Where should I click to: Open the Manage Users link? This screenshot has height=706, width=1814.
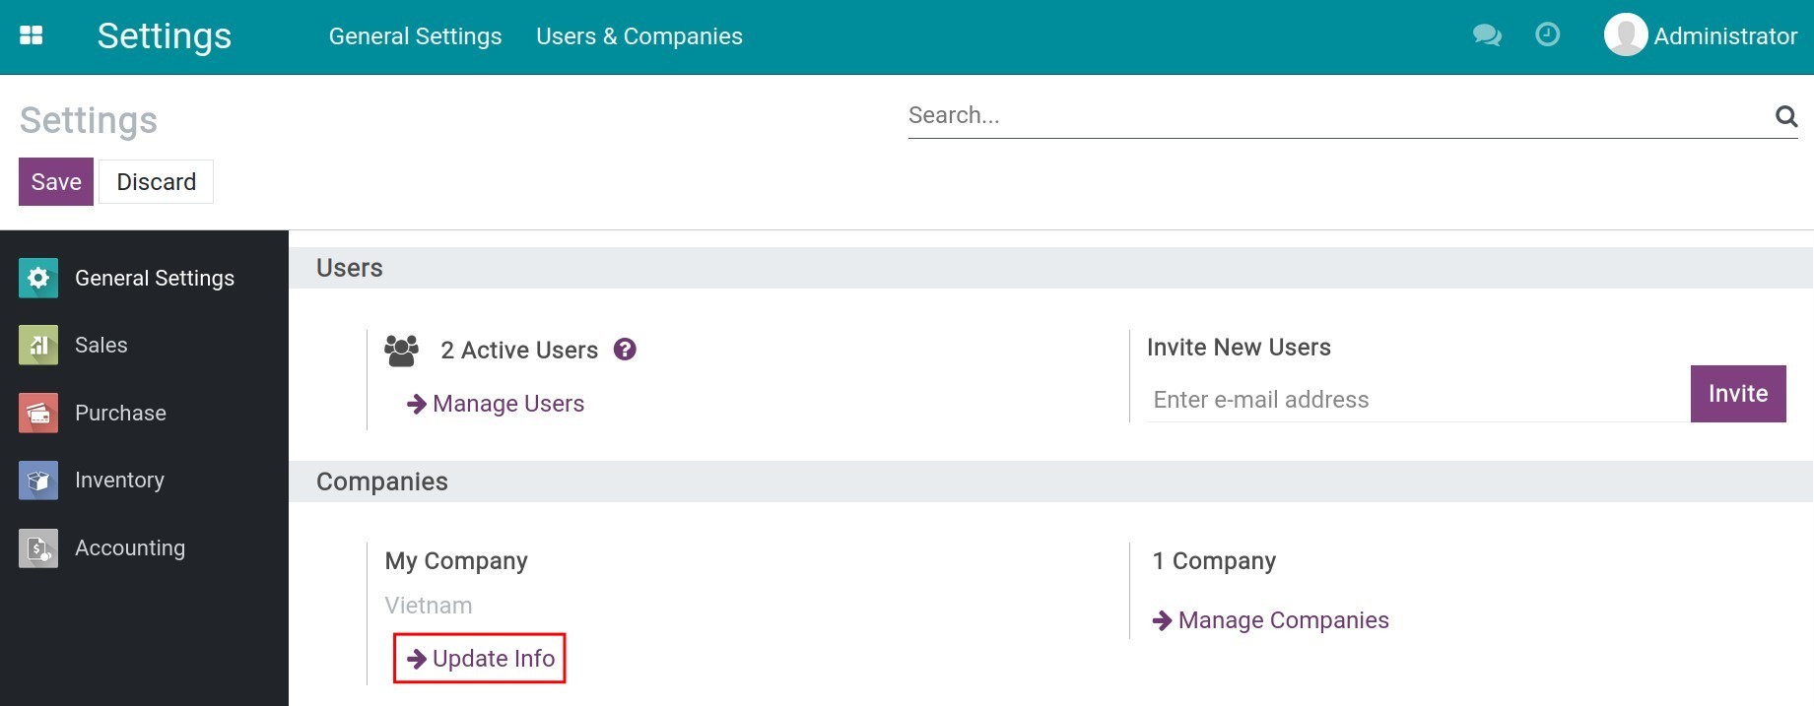[496, 404]
